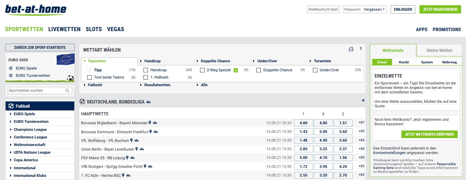Open the Livewetten main menu
The height and width of the screenshot is (180, 466).
point(65,29)
